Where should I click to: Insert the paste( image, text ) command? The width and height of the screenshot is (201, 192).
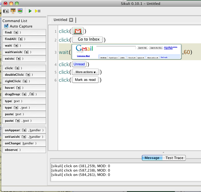24,121
